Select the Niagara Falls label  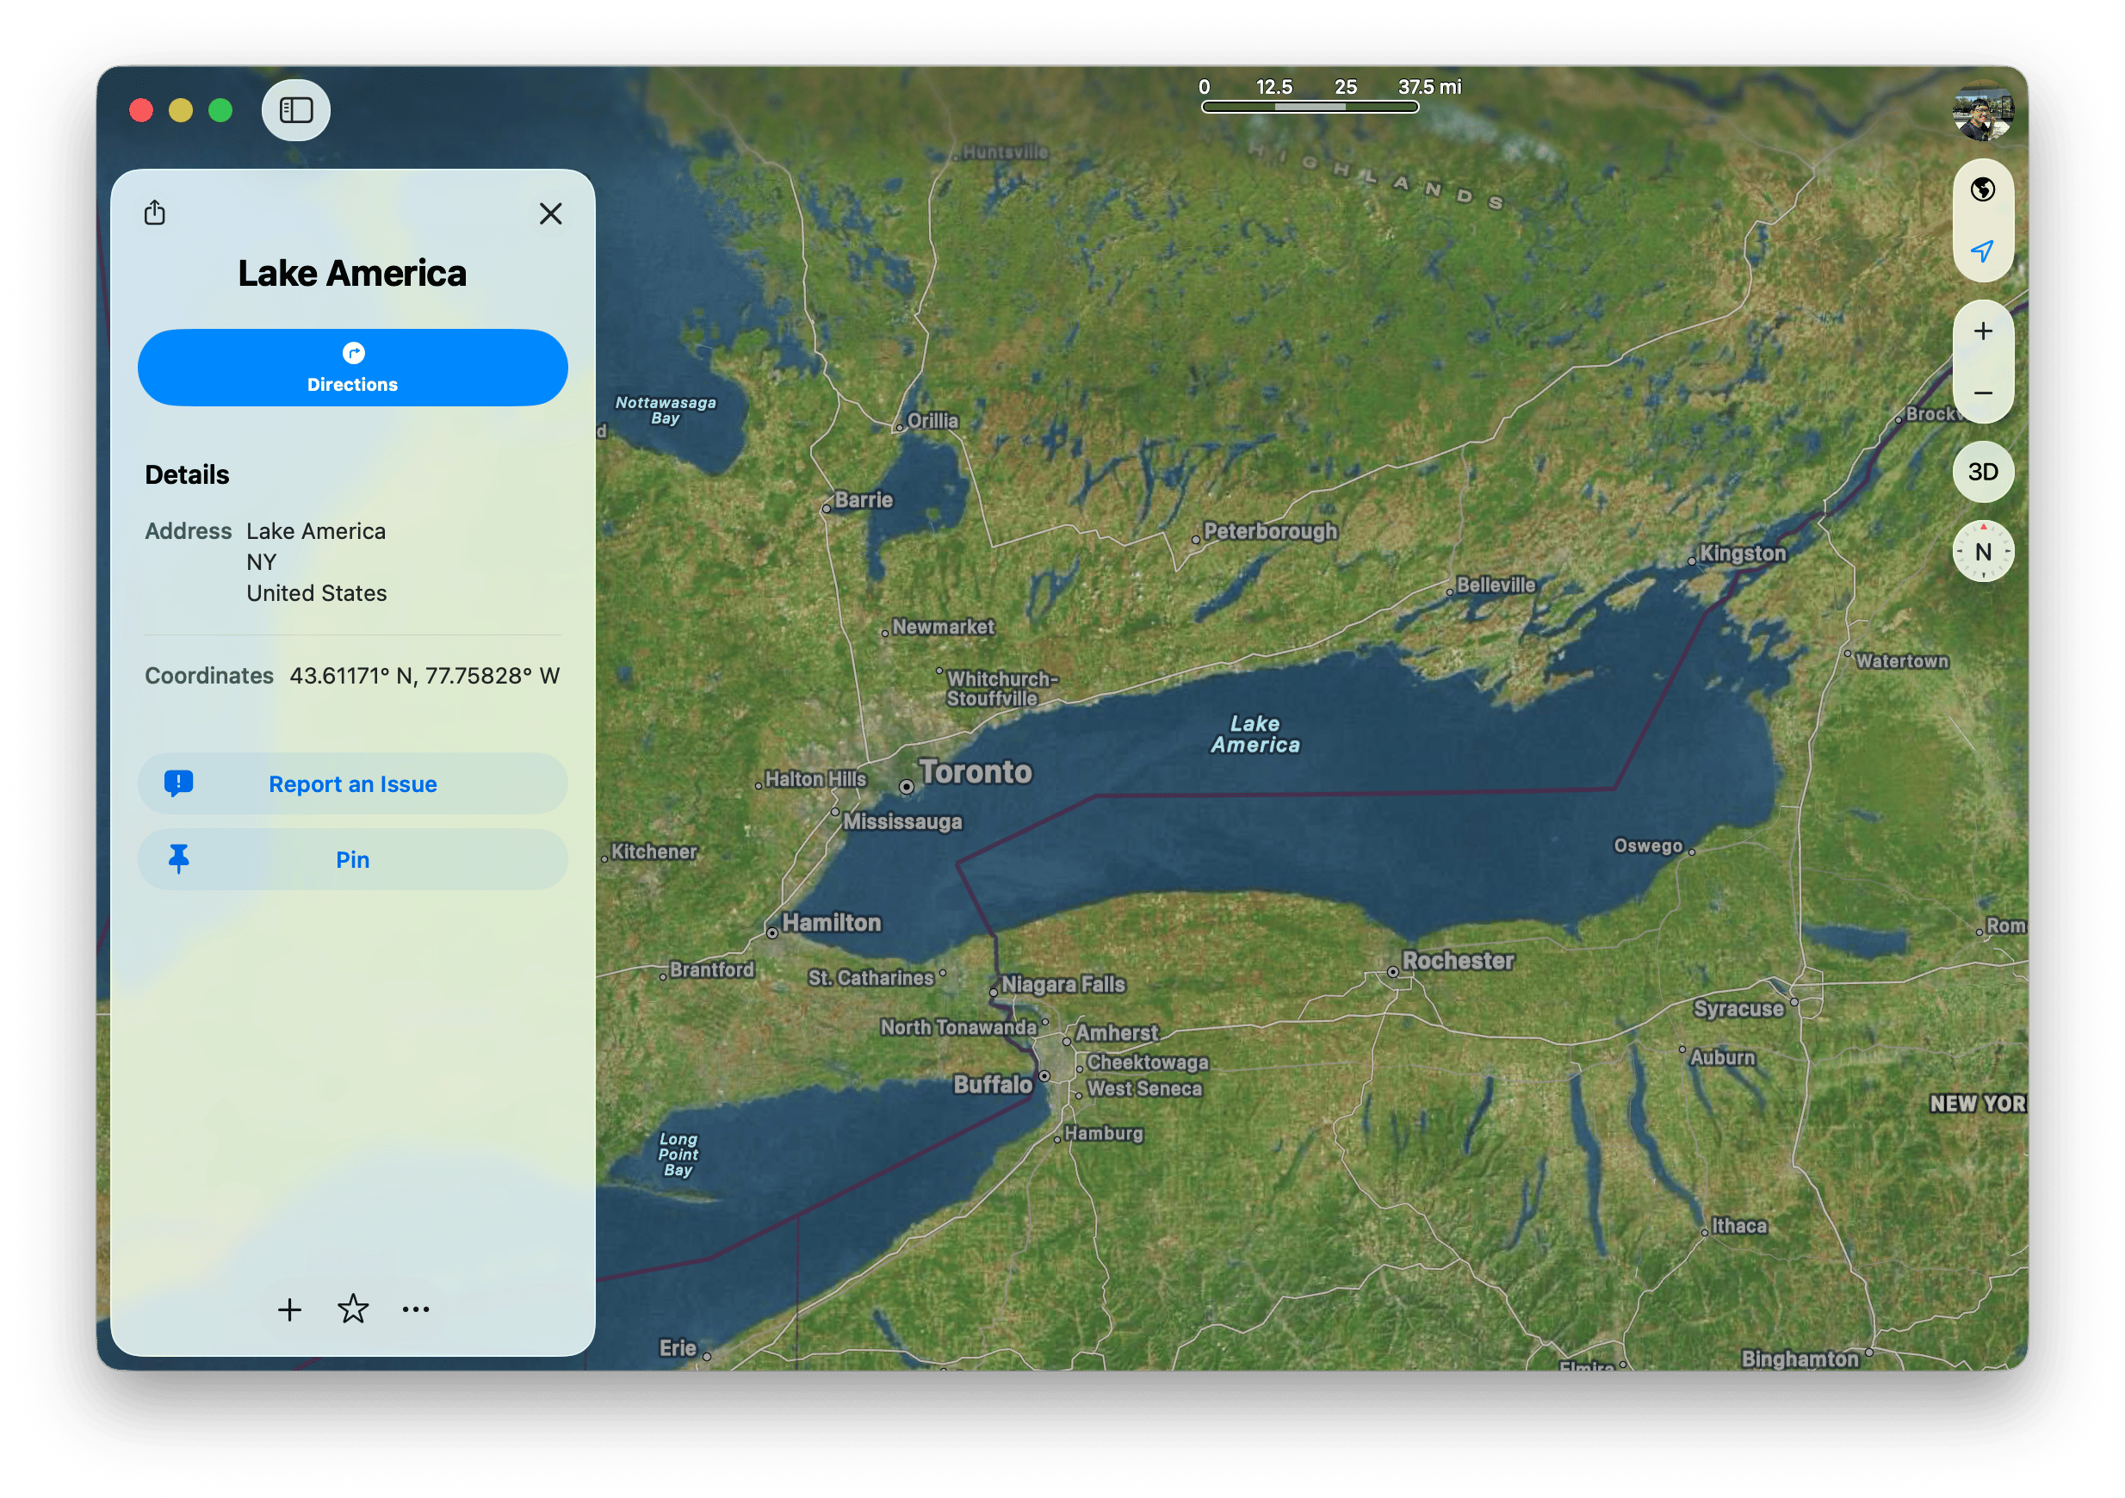(x=1063, y=985)
